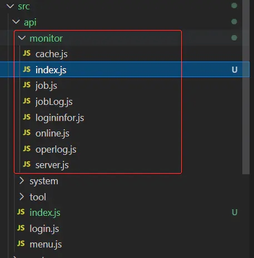Collapse the src folder chevron
This screenshot has height=258, width=254.
[10, 6]
